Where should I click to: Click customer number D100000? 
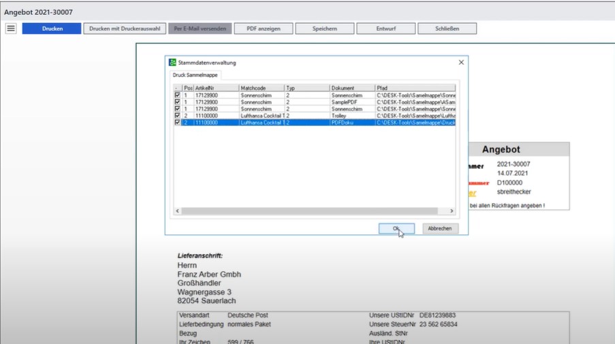point(509,183)
